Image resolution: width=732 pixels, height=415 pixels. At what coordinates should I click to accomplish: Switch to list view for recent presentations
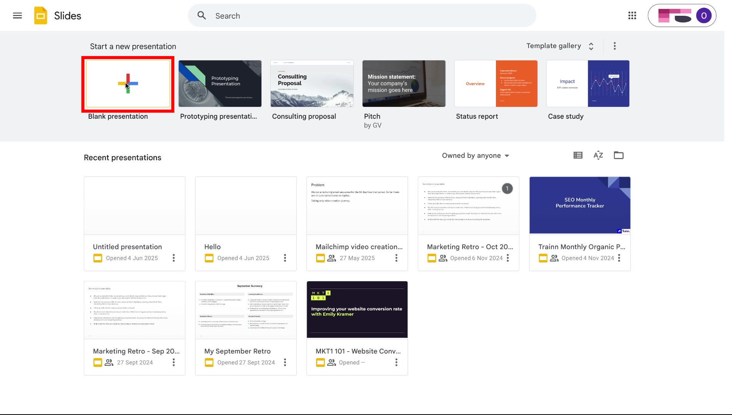click(x=577, y=155)
